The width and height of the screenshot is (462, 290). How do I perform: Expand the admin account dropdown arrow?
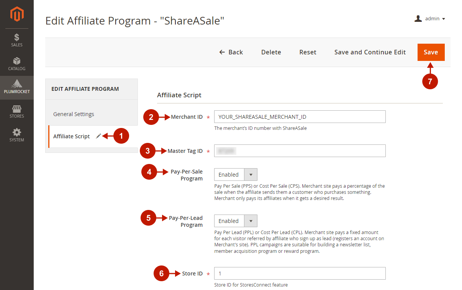[x=444, y=19]
